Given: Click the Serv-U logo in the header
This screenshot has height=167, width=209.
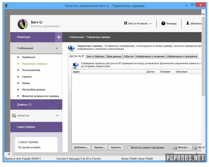Looking at the screenshot, I should pos(23,24).
